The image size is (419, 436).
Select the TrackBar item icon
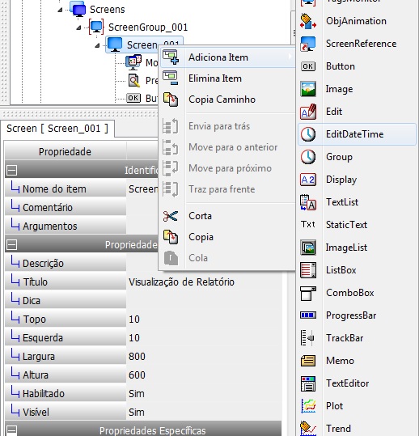point(308,338)
